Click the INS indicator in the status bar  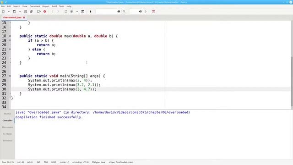[x=38, y=162]
